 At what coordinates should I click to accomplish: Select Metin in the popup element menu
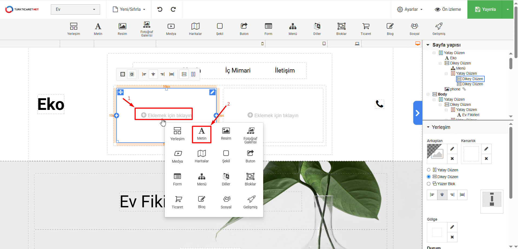[x=202, y=134]
